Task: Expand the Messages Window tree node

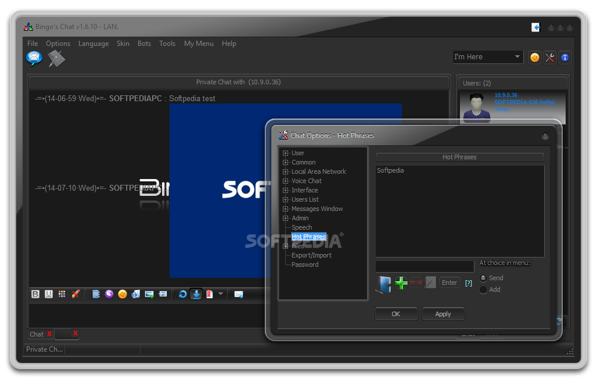Action: [x=286, y=209]
